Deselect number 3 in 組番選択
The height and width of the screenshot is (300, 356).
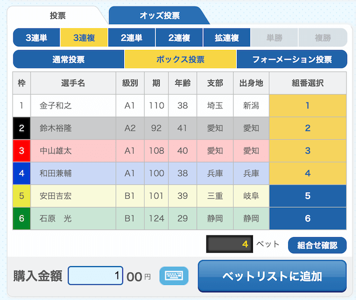pyautogui.click(x=308, y=151)
